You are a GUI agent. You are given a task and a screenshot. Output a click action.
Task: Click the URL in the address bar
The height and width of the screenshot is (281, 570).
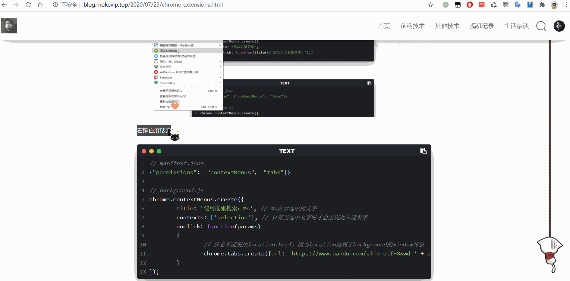153,5
